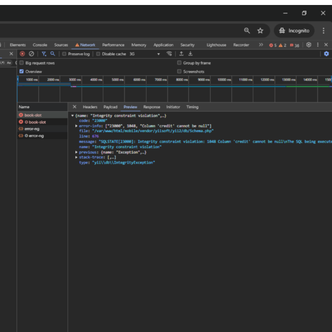Select the error-ng request with circle icon
The height and width of the screenshot is (332, 332).
click(43, 136)
